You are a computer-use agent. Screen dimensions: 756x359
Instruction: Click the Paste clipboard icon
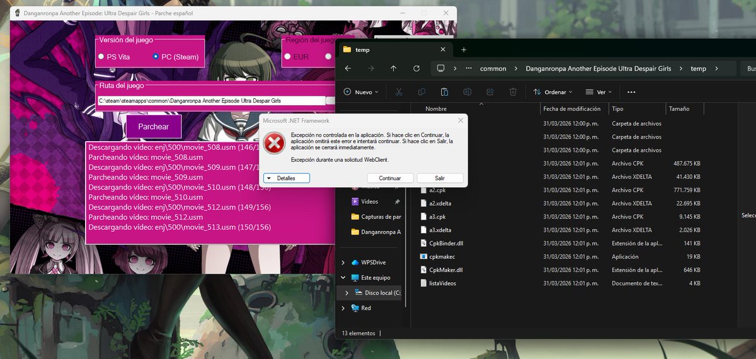pos(444,92)
